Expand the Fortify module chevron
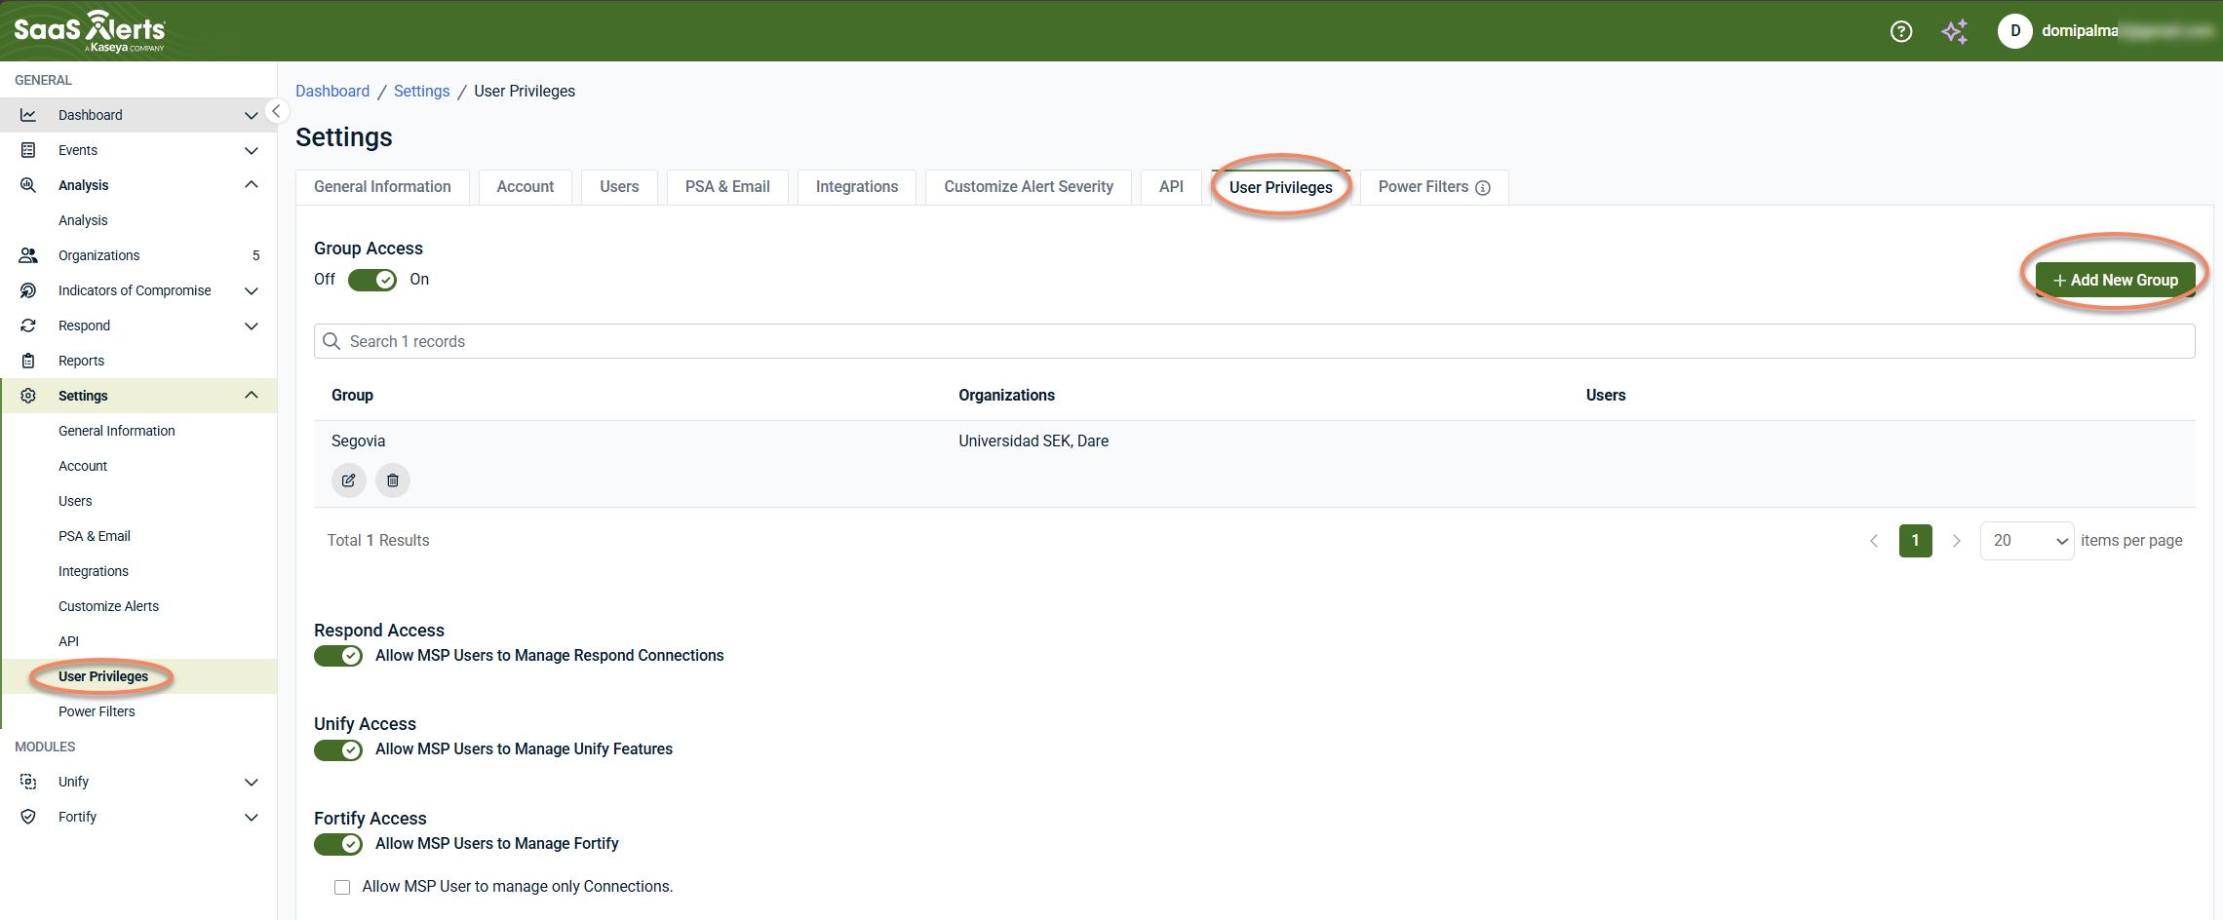 [252, 817]
